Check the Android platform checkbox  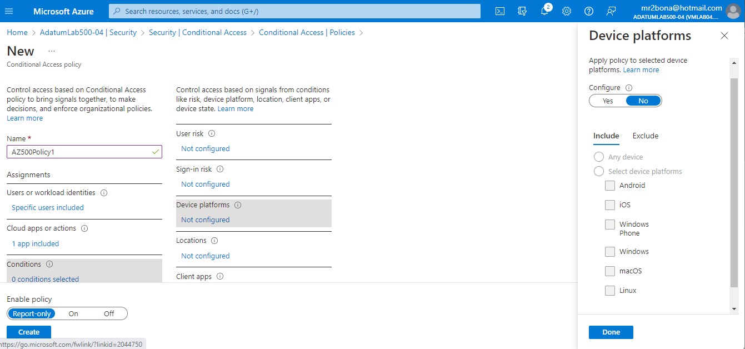(609, 185)
